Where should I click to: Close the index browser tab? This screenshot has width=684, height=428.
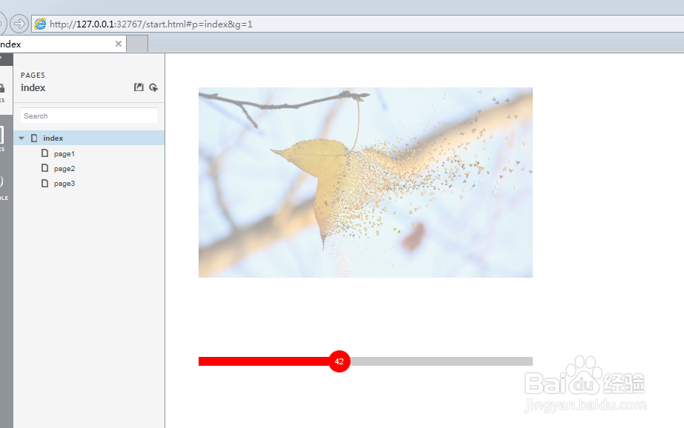click(x=119, y=44)
